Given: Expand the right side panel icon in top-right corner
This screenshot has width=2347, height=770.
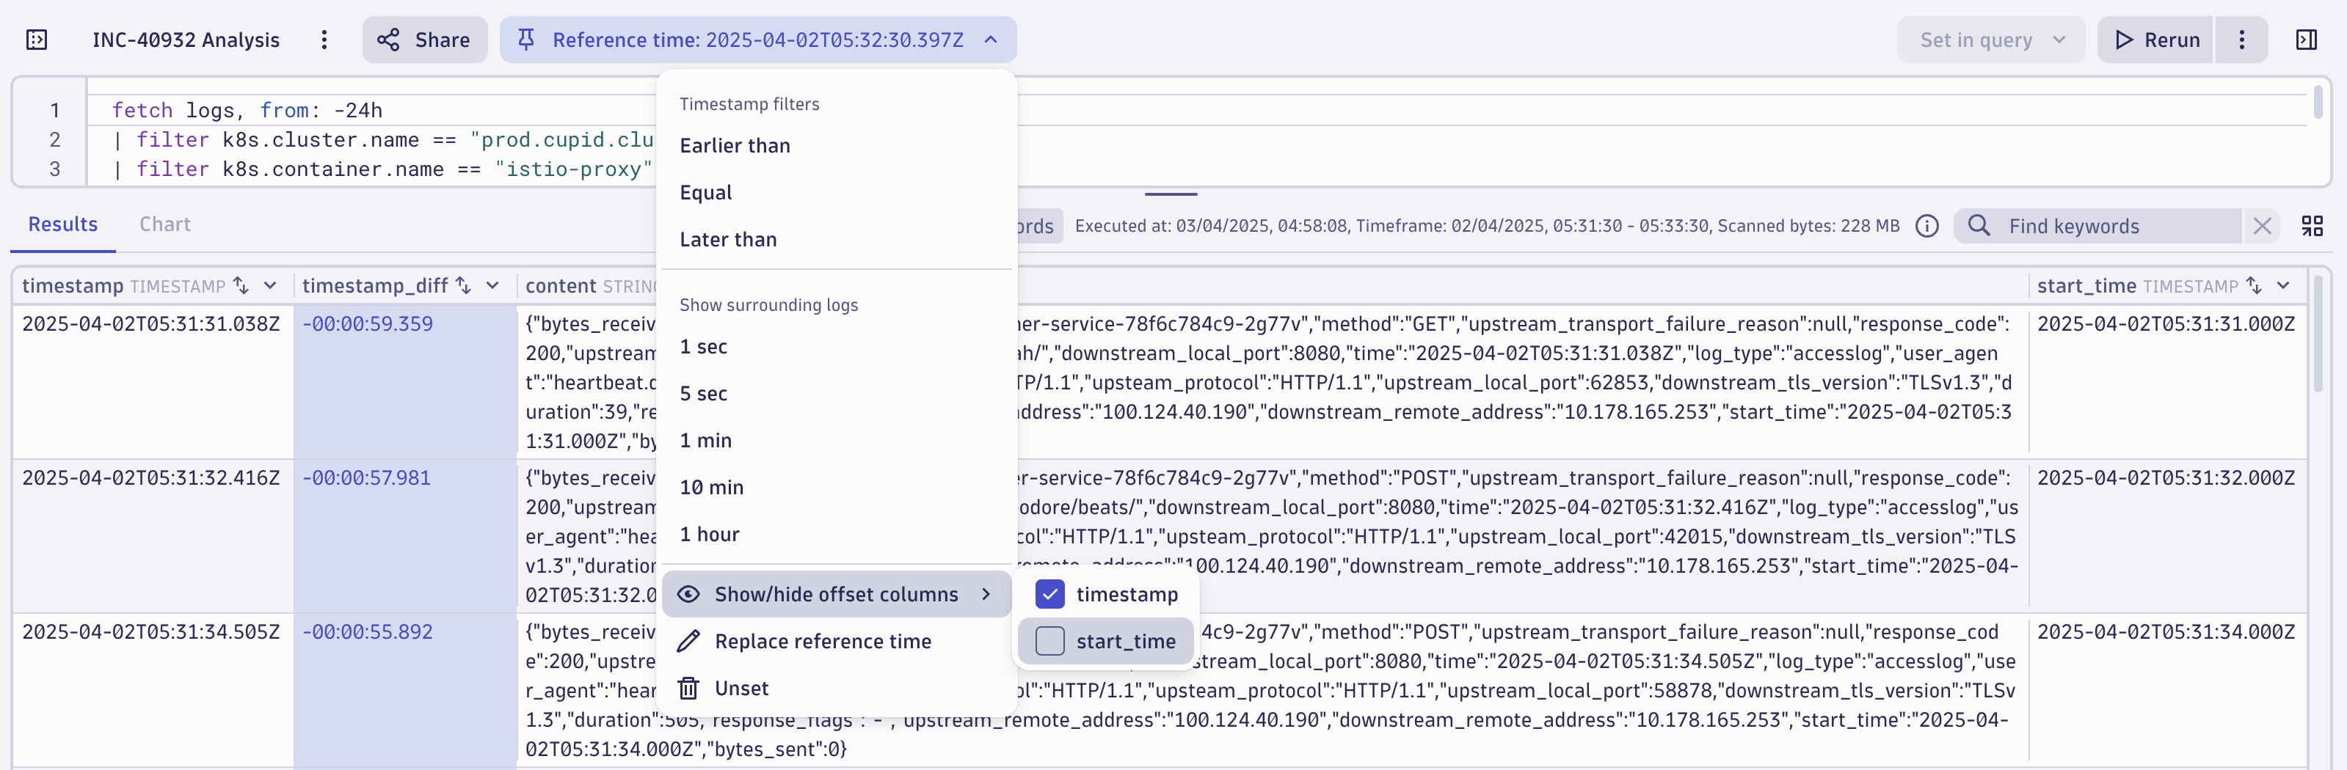Looking at the screenshot, I should pos(2308,39).
